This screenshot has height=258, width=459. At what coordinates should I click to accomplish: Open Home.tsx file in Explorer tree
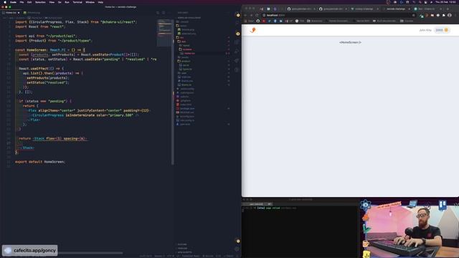189,53
